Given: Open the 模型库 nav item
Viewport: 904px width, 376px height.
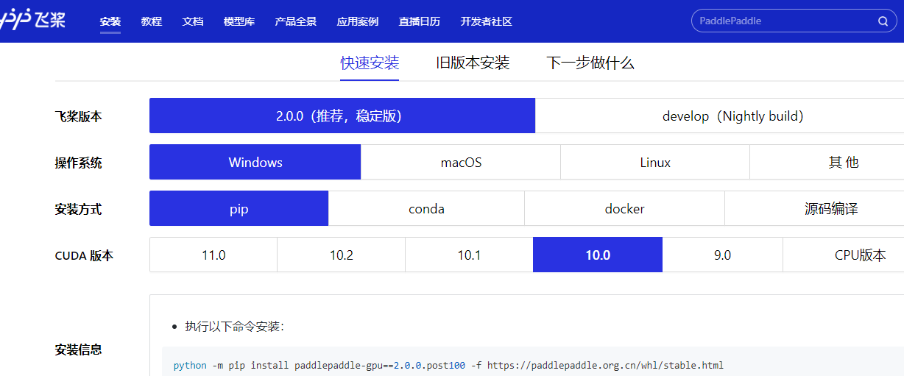Looking at the screenshot, I should tap(239, 21).
